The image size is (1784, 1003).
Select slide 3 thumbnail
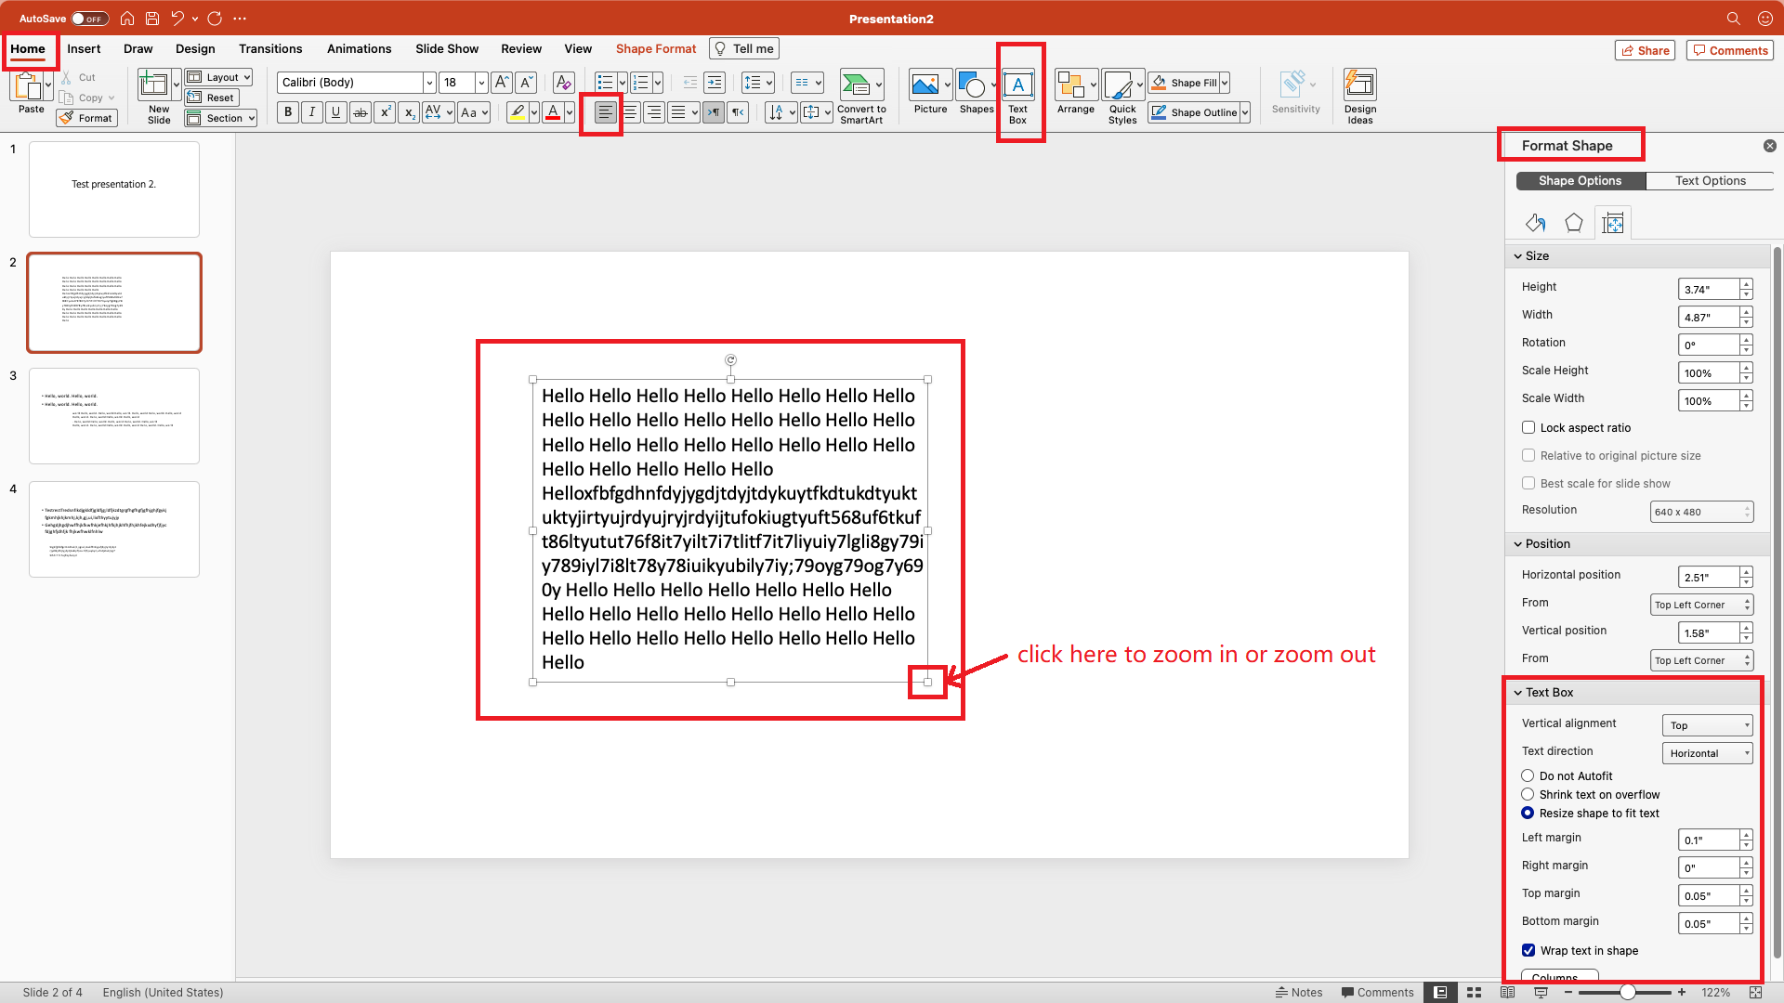pos(114,416)
